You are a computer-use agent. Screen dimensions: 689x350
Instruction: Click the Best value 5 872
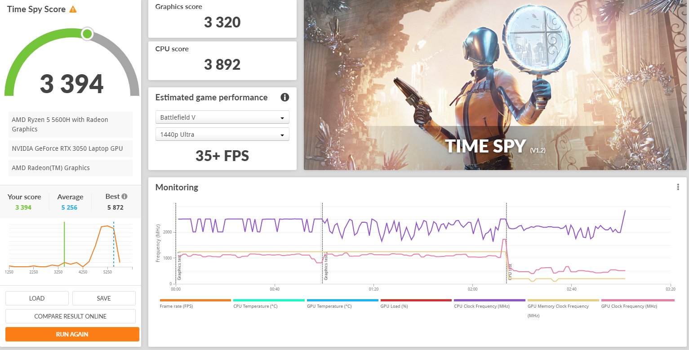[x=116, y=207]
